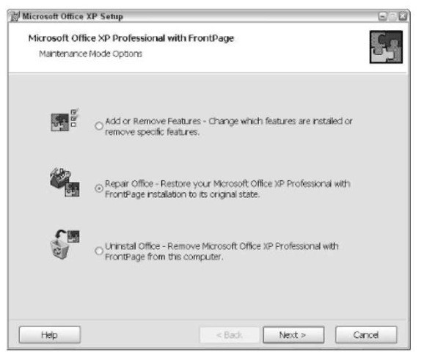
Task: Click the disabled < Back button
Action: (x=230, y=335)
